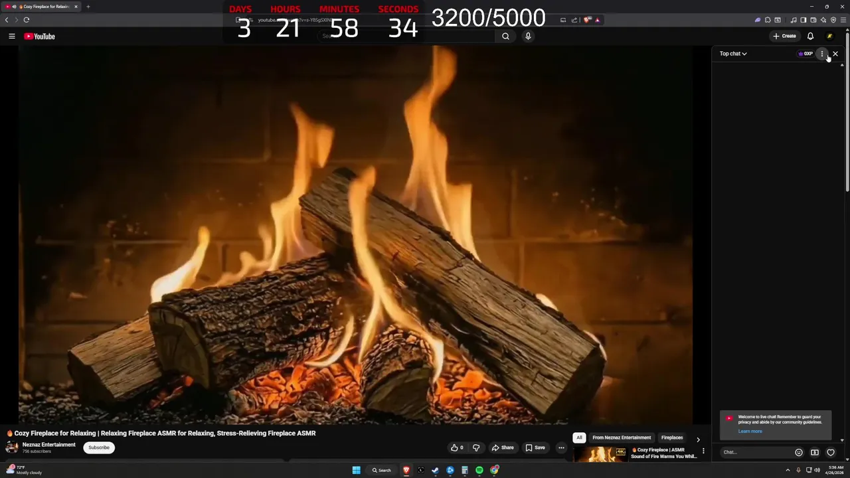Open the account avatar menu

point(829,37)
